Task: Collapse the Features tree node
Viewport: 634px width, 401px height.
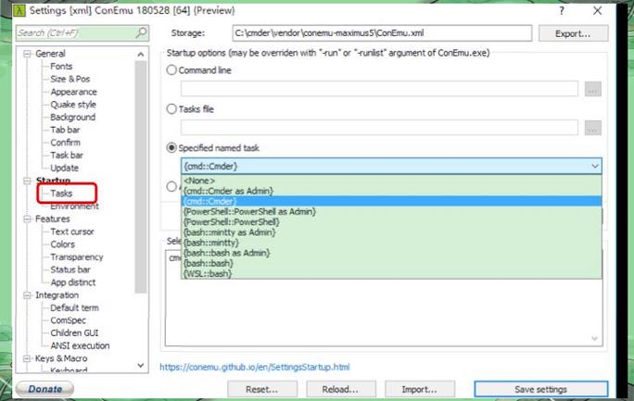Action: point(27,219)
